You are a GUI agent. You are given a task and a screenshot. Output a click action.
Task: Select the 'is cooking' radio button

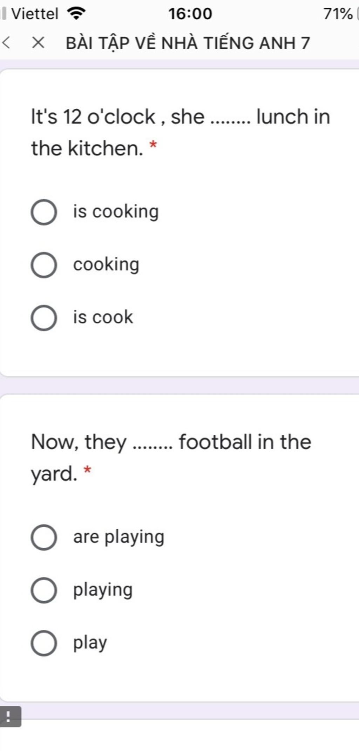44,212
